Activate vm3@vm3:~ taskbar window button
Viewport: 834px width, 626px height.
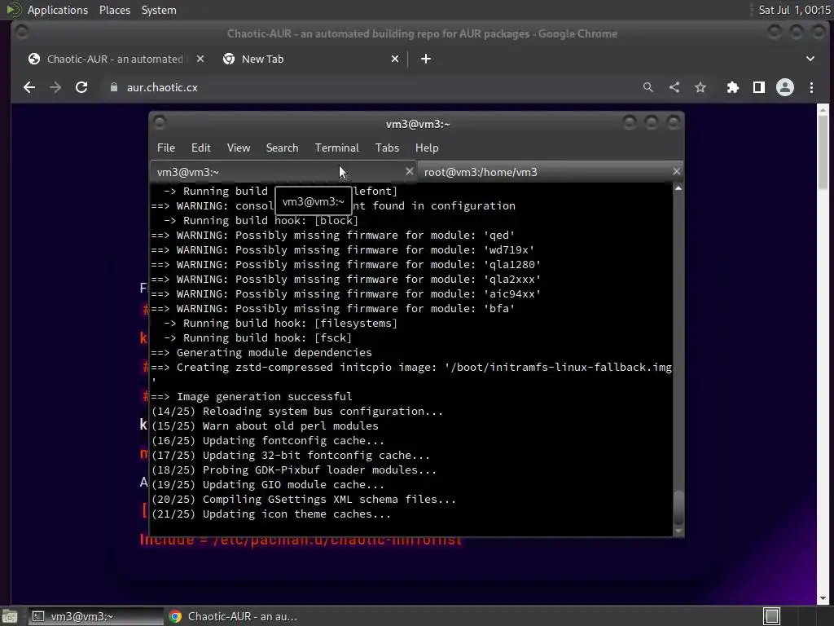coord(96,616)
